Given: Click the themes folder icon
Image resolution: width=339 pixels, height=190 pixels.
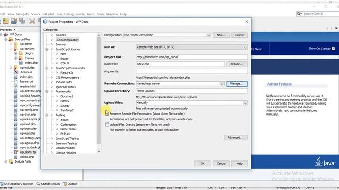Looking at the screenshot, I should [x=21, y=58].
